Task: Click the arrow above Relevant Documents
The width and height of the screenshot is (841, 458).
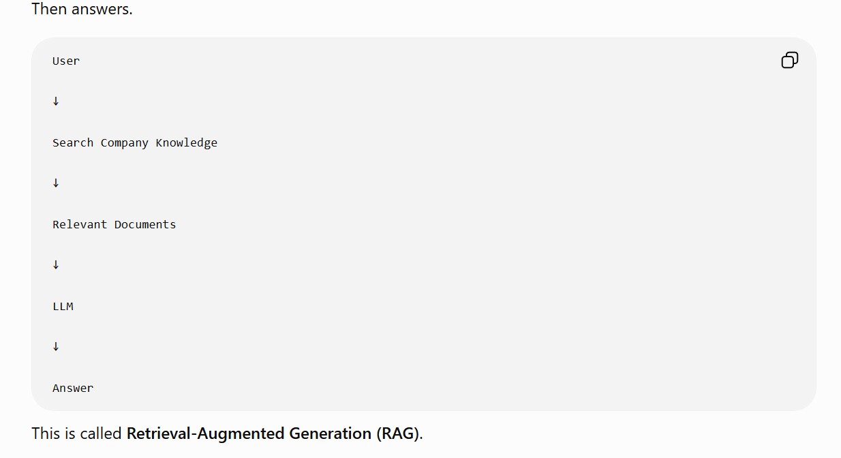Action: [x=56, y=183]
